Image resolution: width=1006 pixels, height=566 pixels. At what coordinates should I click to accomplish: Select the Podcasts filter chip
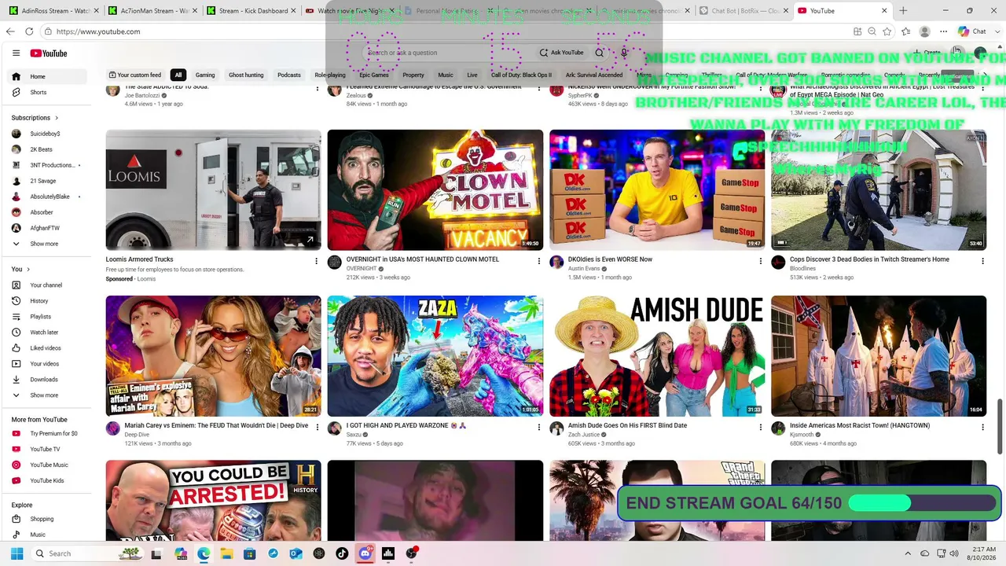289,75
